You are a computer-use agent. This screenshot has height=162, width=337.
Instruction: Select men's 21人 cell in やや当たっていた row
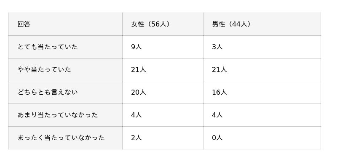click(x=262, y=69)
